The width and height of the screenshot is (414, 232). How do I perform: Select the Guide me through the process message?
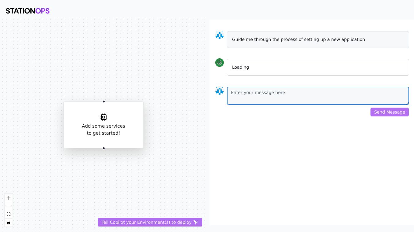[298, 39]
